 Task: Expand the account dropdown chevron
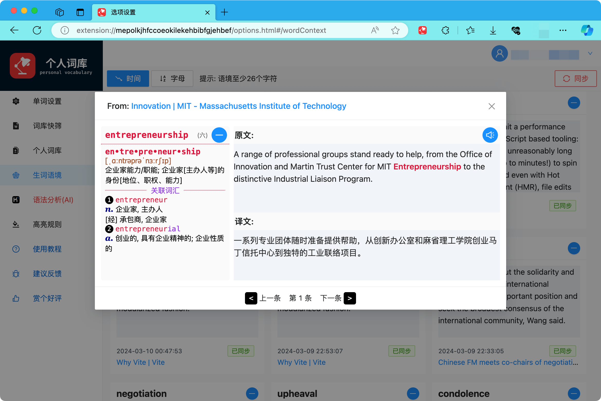[x=590, y=53]
